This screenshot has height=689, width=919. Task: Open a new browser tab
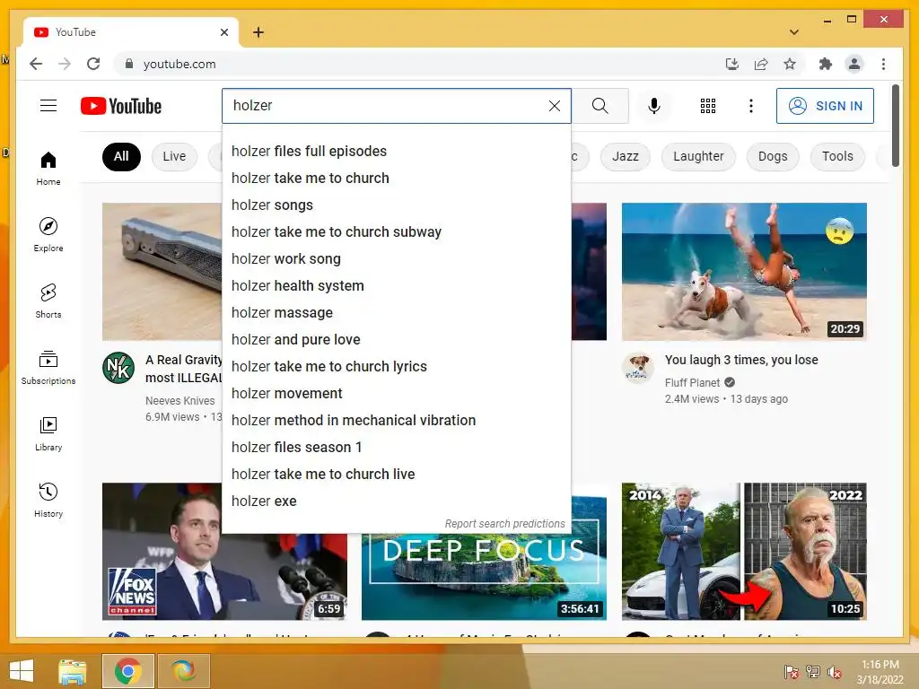point(258,32)
